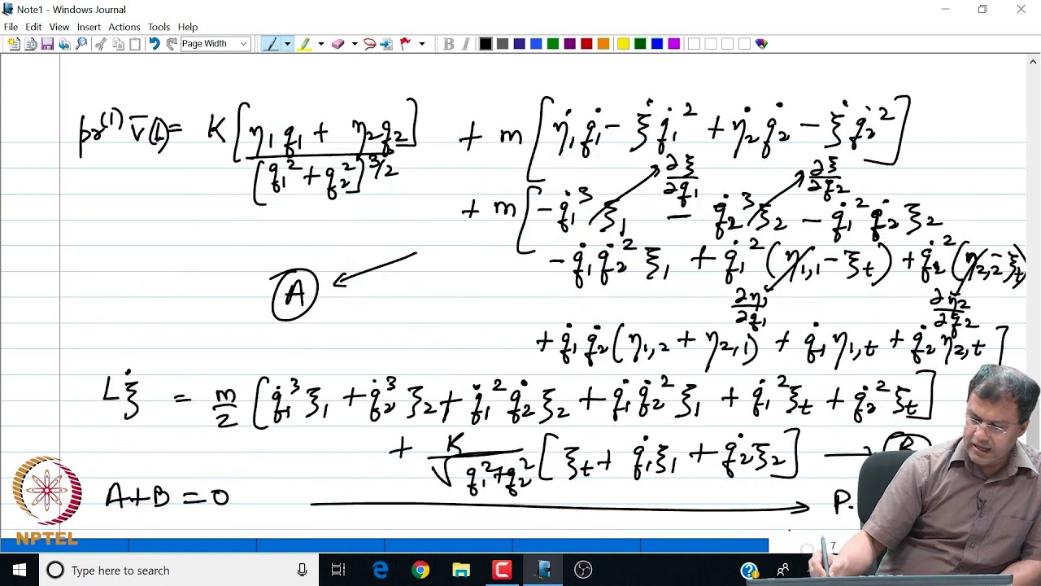
Task: Pick the magenta pen color swatch
Action: tap(674, 44)
